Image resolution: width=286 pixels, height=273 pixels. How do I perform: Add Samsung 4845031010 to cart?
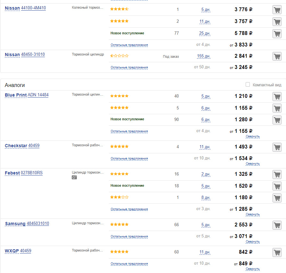tap(277, 225)
